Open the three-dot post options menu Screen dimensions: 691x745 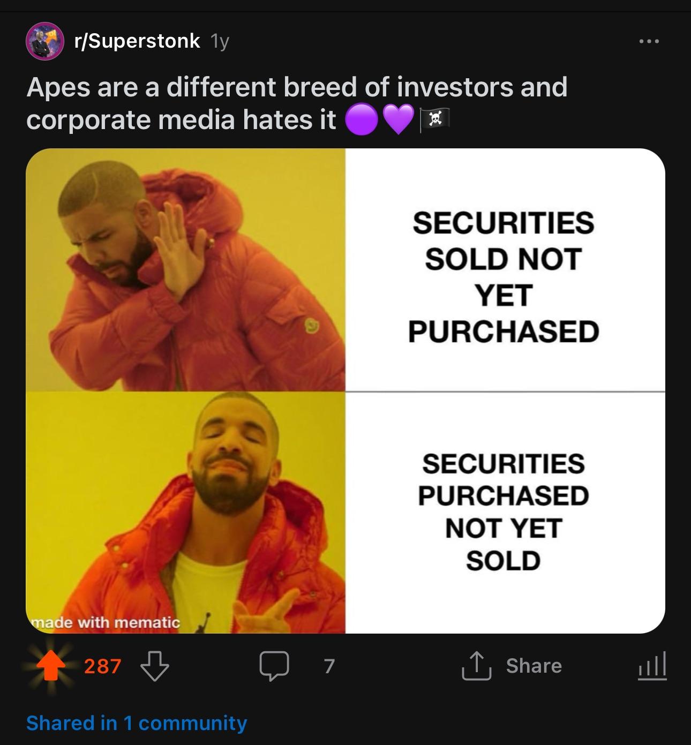[649, 41]
